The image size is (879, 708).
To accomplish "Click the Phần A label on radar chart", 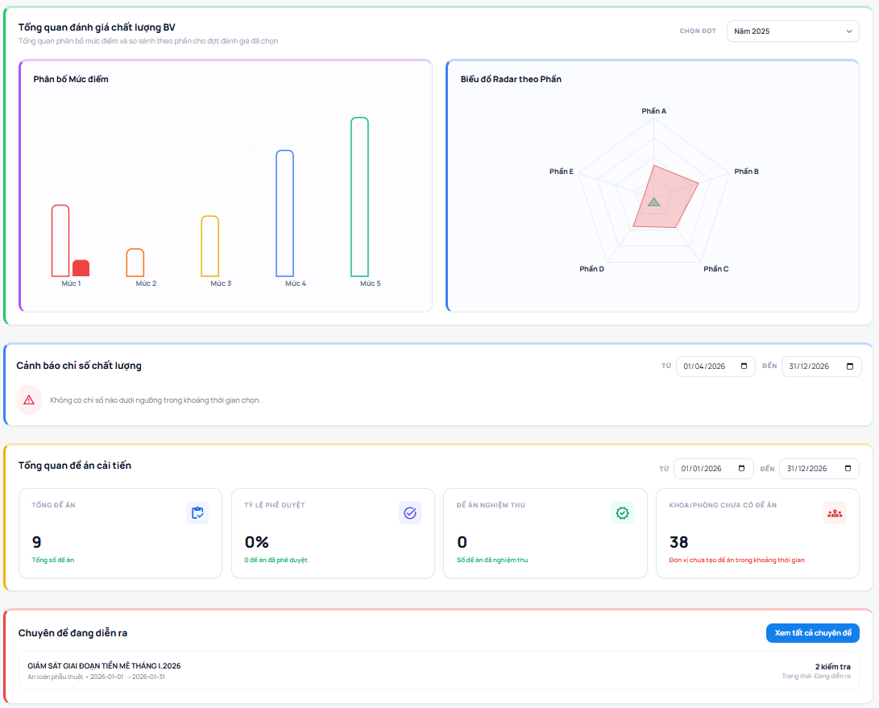I will (653, 110).
